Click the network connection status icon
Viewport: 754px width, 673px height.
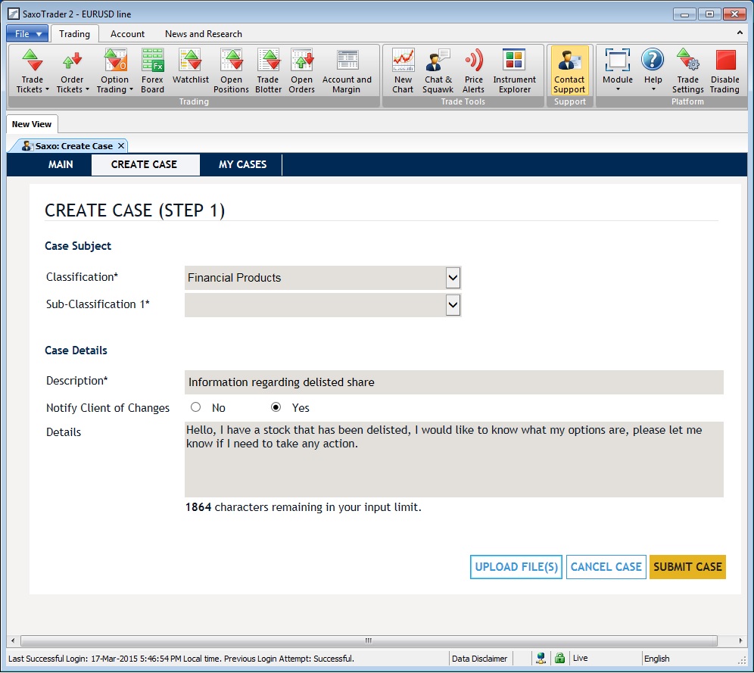541,658
